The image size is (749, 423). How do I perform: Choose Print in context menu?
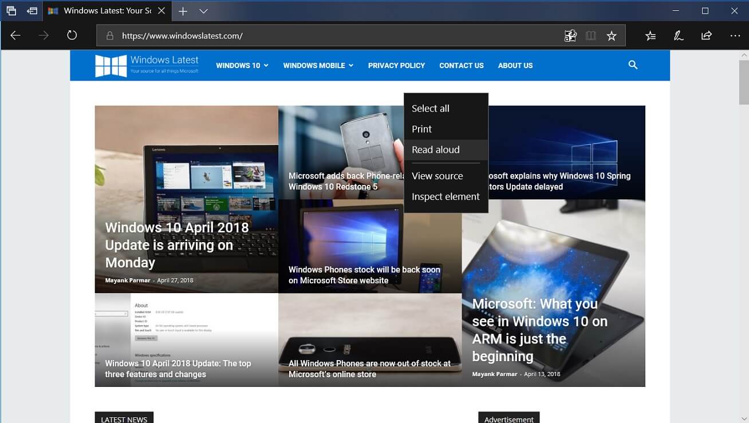click(x=446, y=129)
